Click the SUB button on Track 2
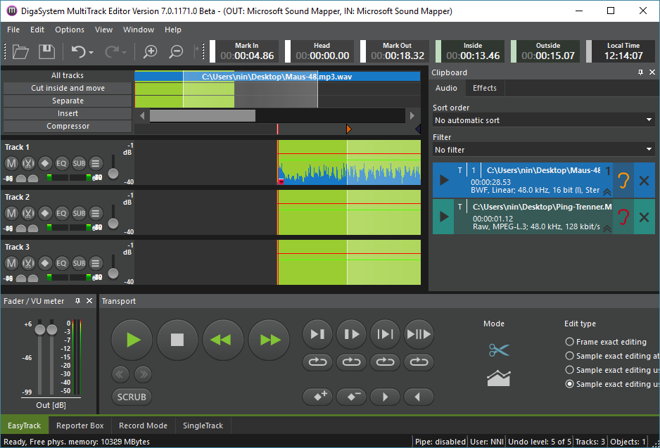 tap(79, 213)
